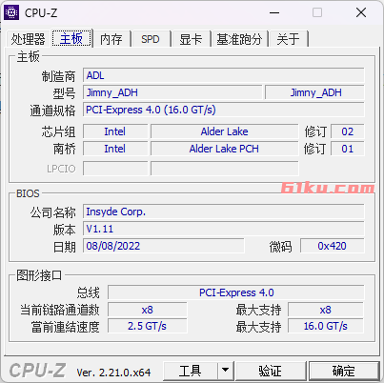The image size is (384, 383).
Task: Click the chipset Intel vendor field
Action: [115, 131]
